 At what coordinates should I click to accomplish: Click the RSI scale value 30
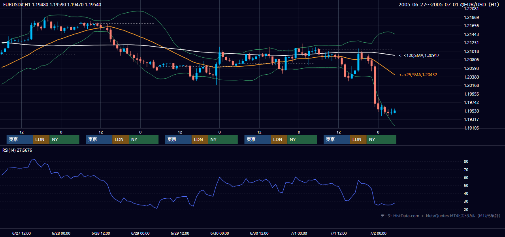tap(466, 201)
